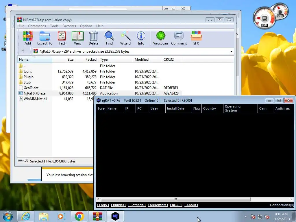Viewport: 296px width, 222px height.
Task: Switch to WinRAR taskbar button
Action: point(97,216)
